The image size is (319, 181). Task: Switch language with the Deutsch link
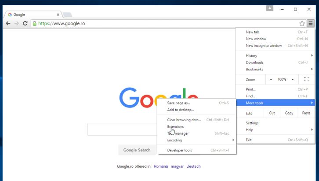[x=193, y=166]
